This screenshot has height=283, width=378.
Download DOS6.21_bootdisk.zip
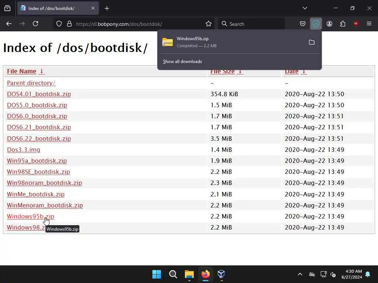tap(39, 127)
